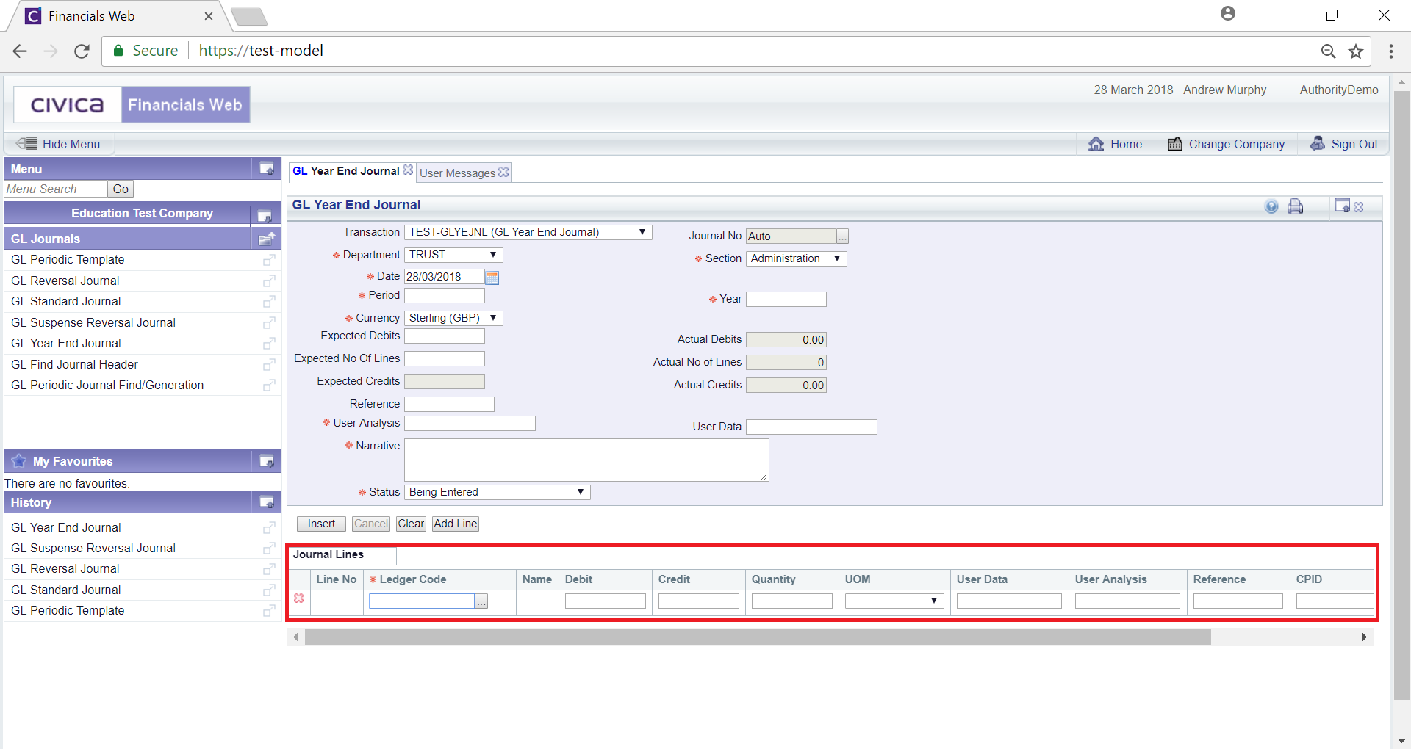The width and height of the screenshot is (1411, 749).
Task: Select Journal Lines tab
Action: 328,554
